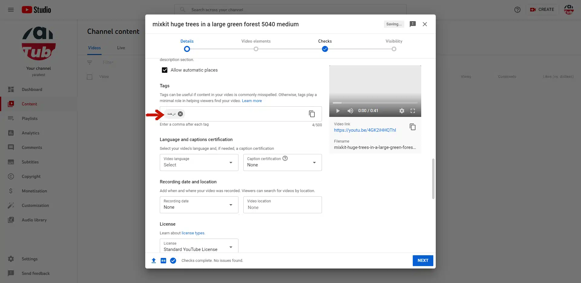The width and height of the screenshot is (581, 283).
Task: Click the Video location input field
Action: coord(282,207)
